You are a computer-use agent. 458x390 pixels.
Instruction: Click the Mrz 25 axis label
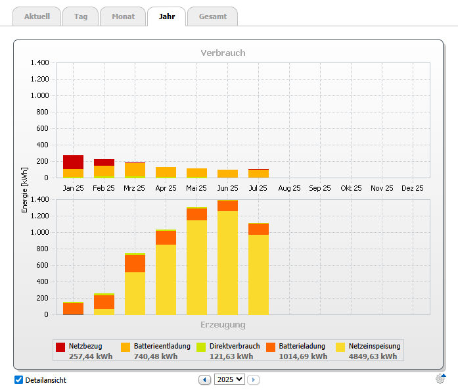pyautogui.click(x=135, y=188)
